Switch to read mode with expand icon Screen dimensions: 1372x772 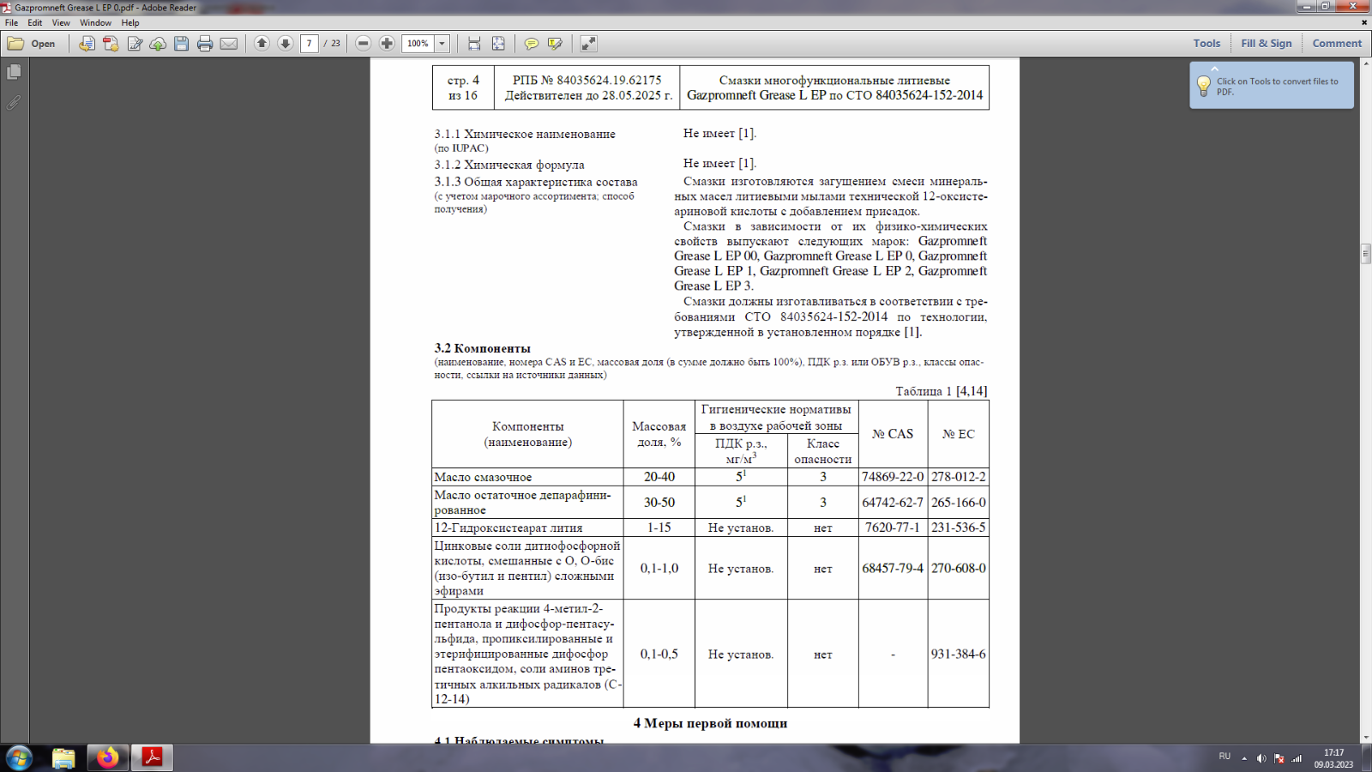[x=588, y=44]
